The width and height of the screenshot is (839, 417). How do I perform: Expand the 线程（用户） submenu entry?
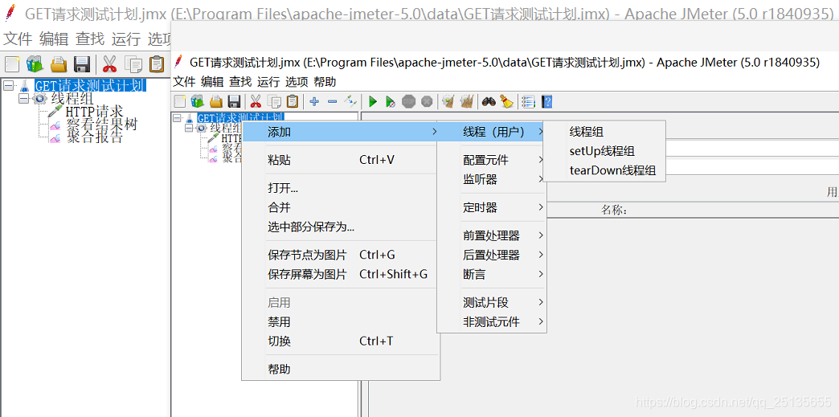point(493,132)
